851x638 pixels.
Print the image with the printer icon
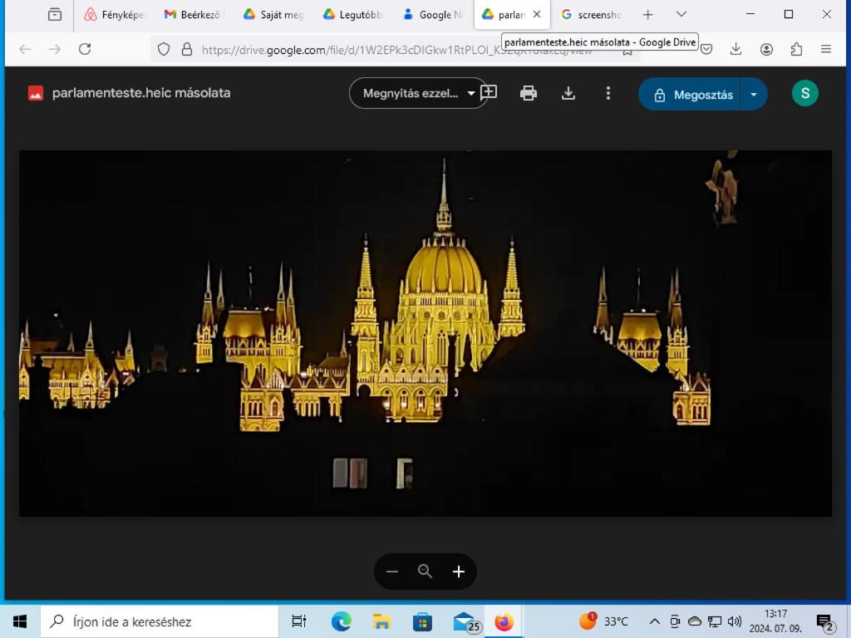pos(528,93)
